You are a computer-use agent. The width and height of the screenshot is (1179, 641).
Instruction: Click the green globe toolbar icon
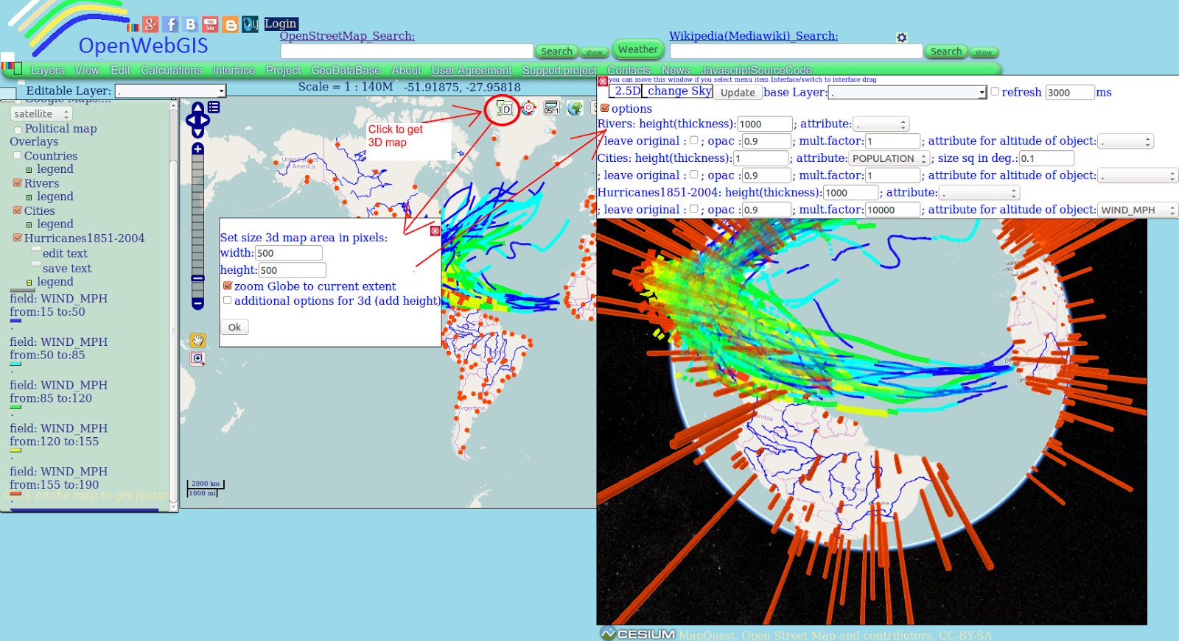575,108
